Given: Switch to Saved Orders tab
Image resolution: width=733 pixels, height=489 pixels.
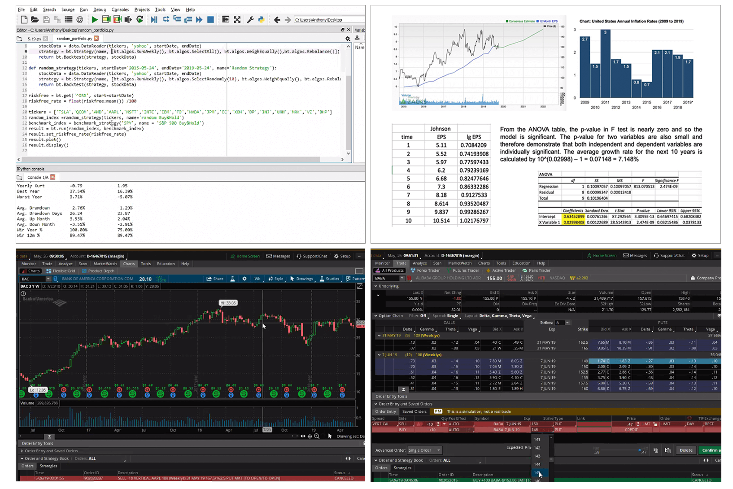Looking at the screenshot, I should point(414,411).
